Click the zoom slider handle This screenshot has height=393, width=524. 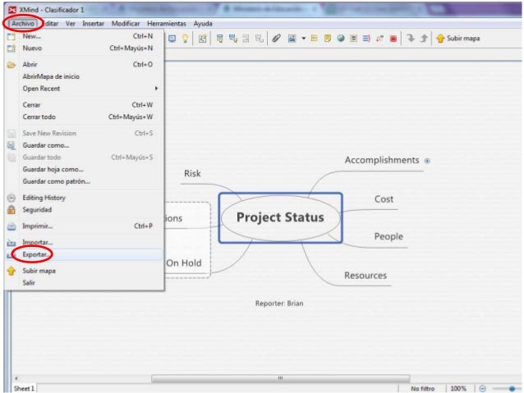click(512, 389)
